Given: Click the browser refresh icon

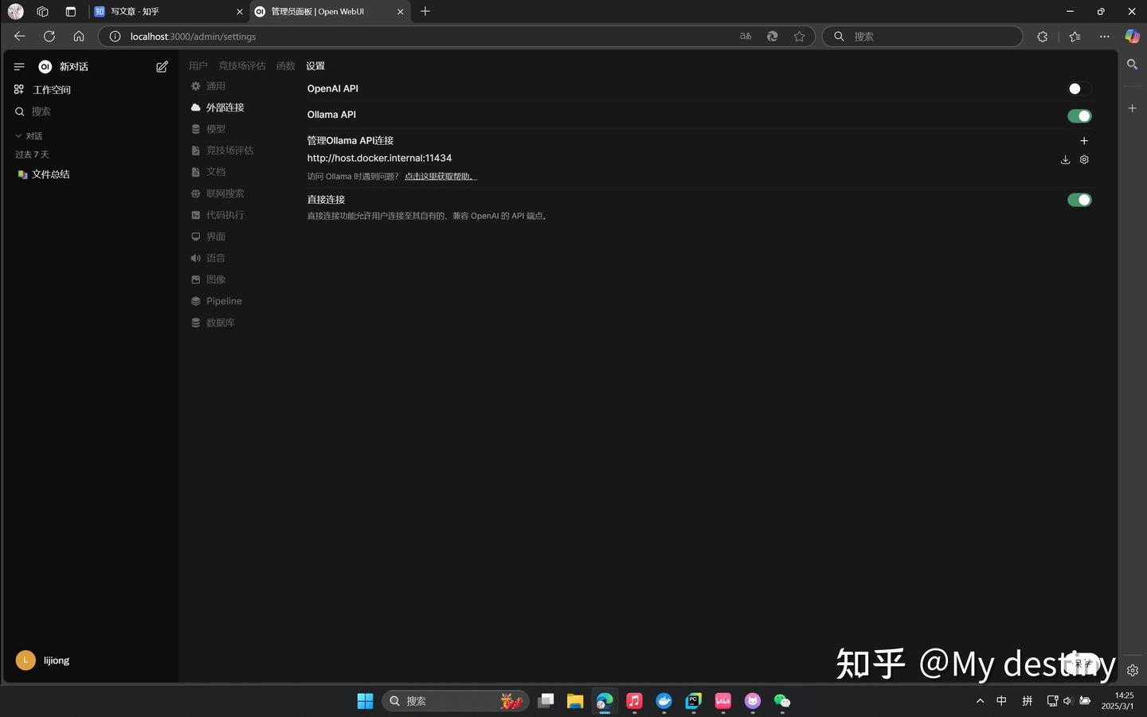Looking at the screenshot, I should coord(49,37).
